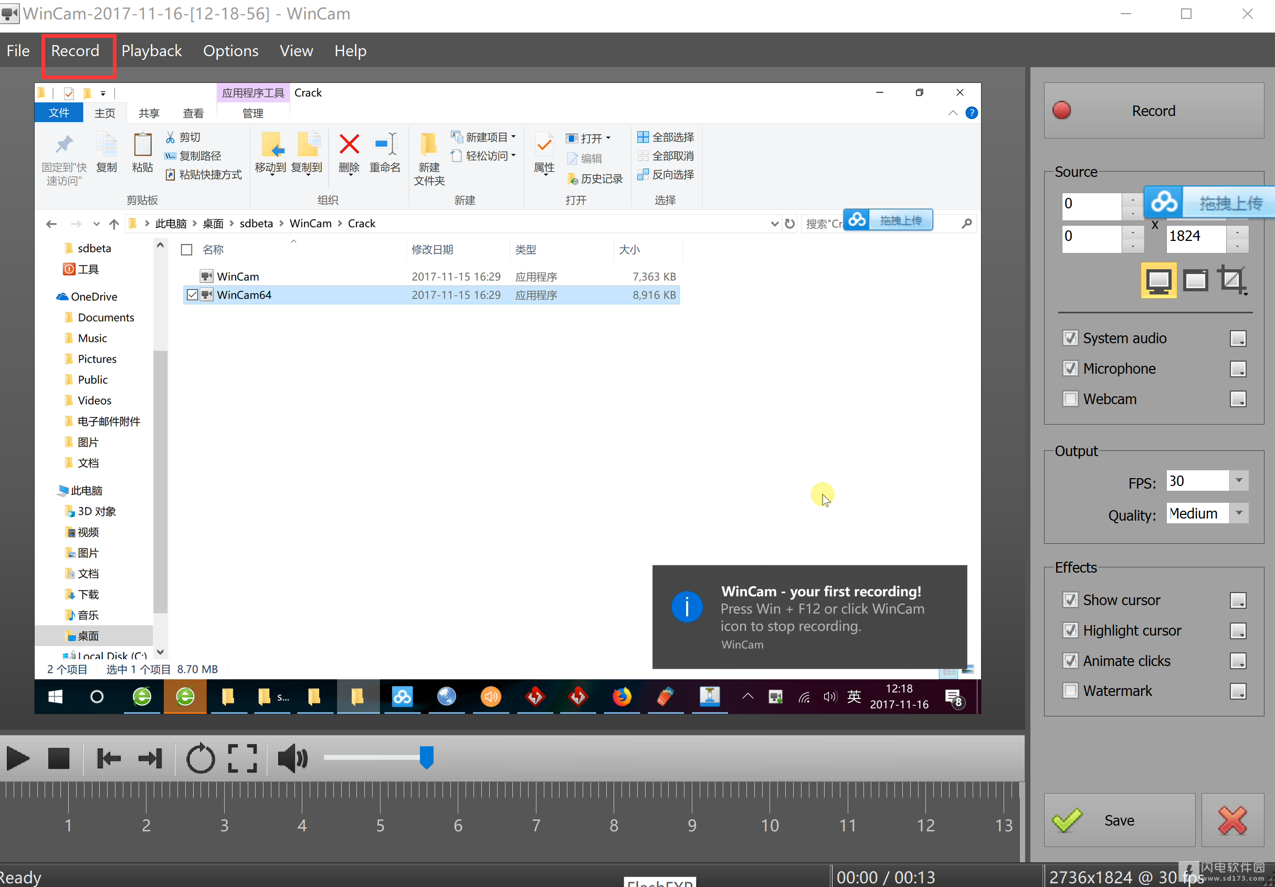Image resolution: width=1275 pixels, height=887 pixels.
Task: Open the Open (打开) dropdown in ribbon
Action: pyautogui.click(x=588, y=139)
